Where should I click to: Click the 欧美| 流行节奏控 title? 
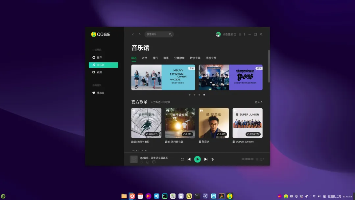click(x=140, y=142)
